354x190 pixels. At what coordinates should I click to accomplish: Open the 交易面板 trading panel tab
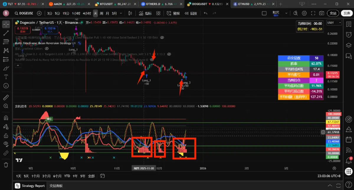coord(56,186)
